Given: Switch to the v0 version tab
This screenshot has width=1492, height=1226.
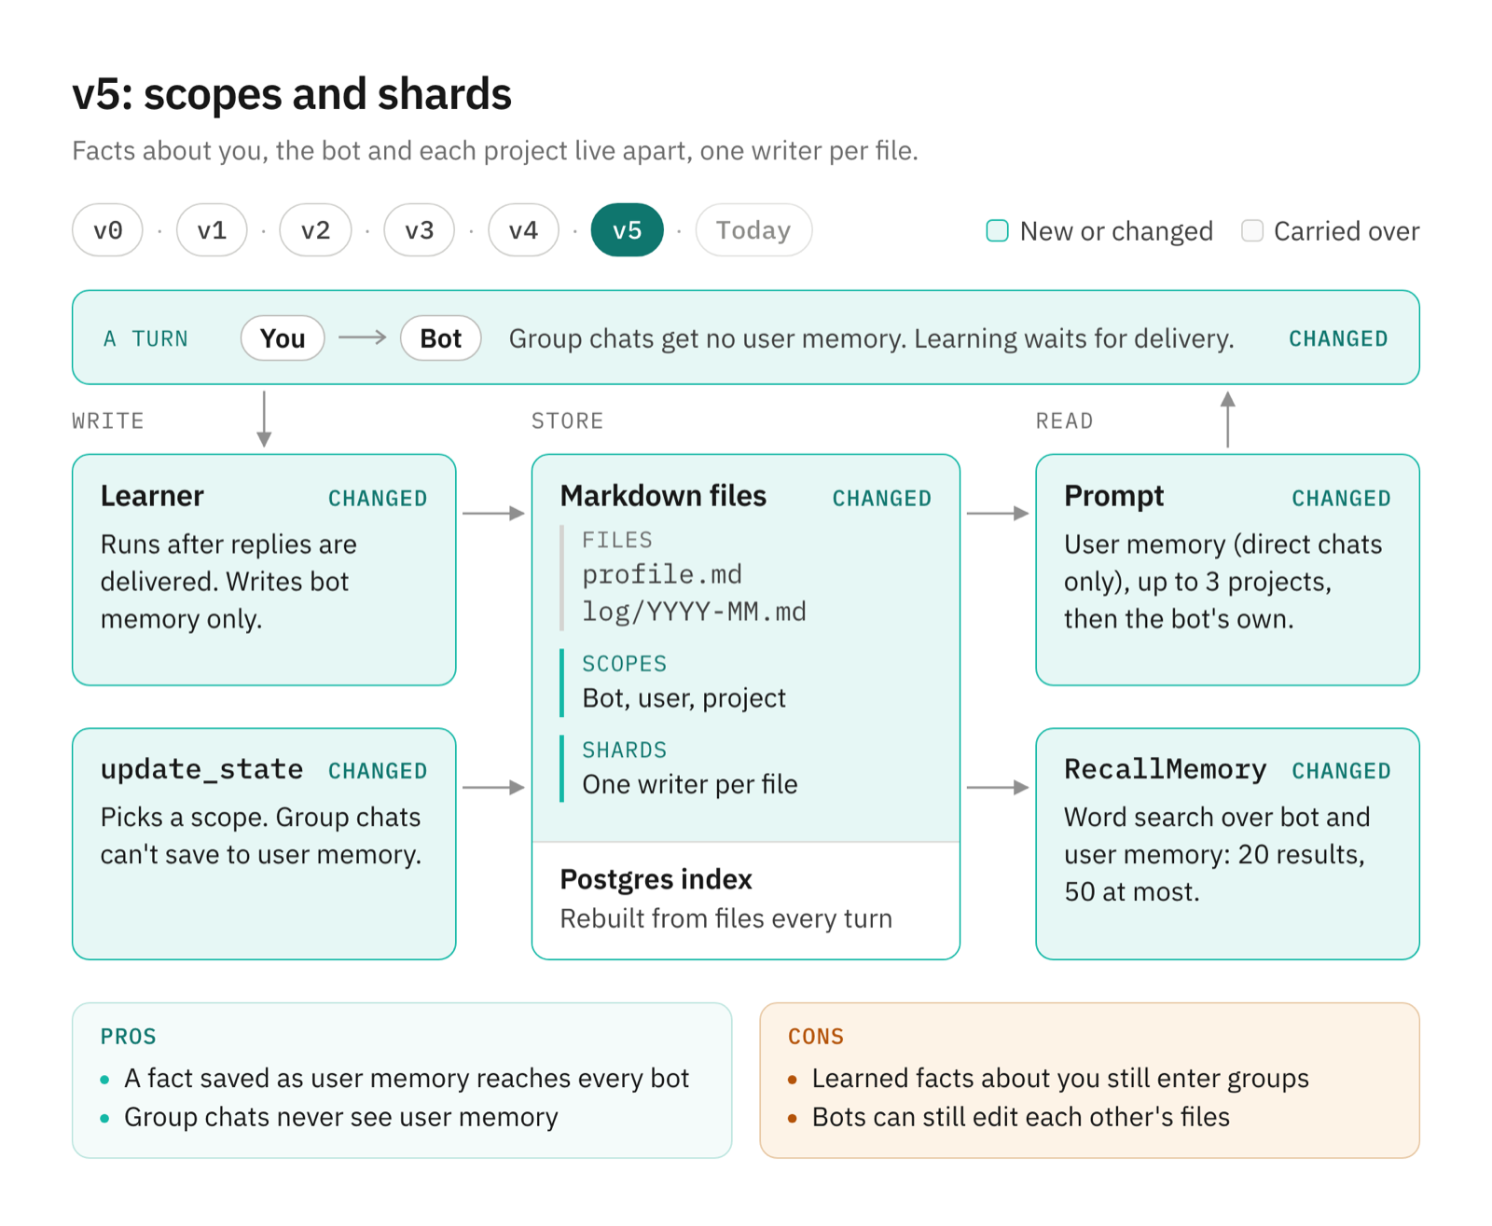Looking at the screenshot, I should 107,230.
